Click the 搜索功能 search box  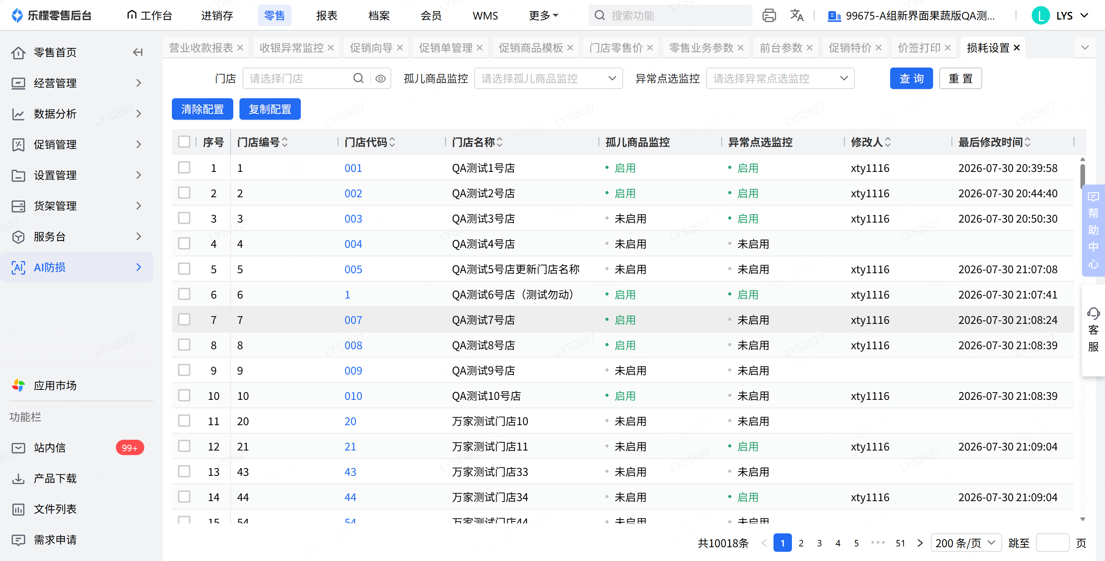(670, 15)
